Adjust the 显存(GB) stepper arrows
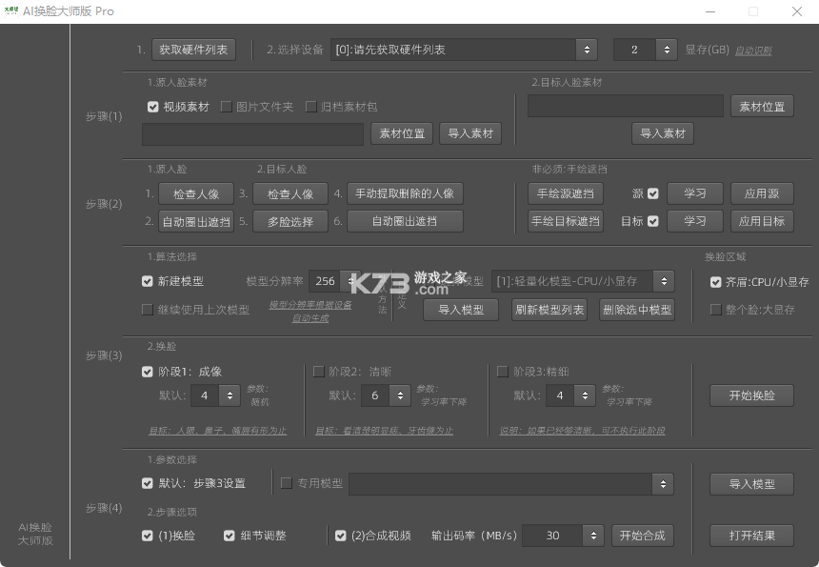 click(667, 50)
